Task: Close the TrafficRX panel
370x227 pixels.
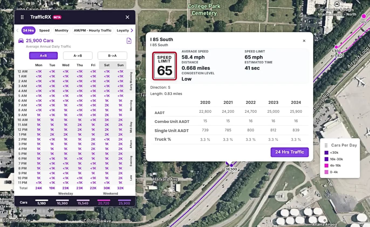Action: pos(127,17)
